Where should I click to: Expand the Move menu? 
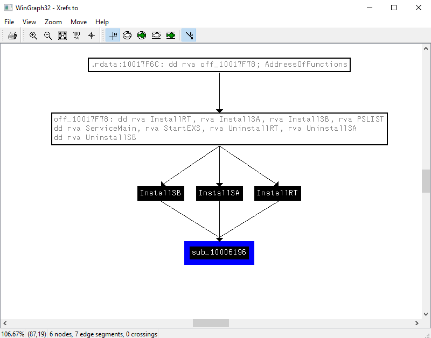click(x=79, y=22)
